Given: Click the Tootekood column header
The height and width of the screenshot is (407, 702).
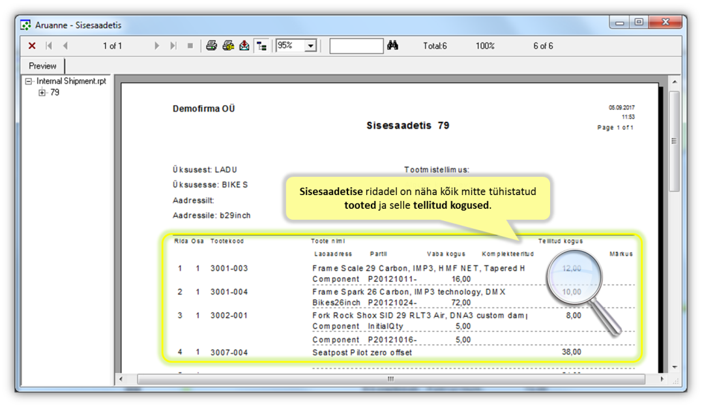Looking at the screenshot, I should [227, 241].
